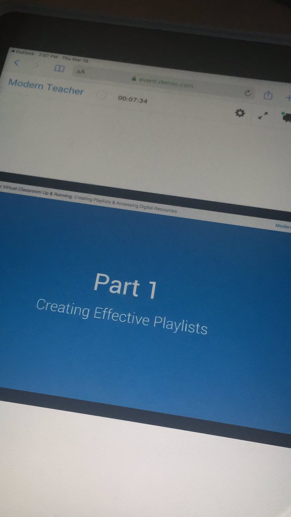Click 'Creating Effective Playlists' slide subtitle
The width and height of the screenshot is (291, 517).
coord(122,316)
